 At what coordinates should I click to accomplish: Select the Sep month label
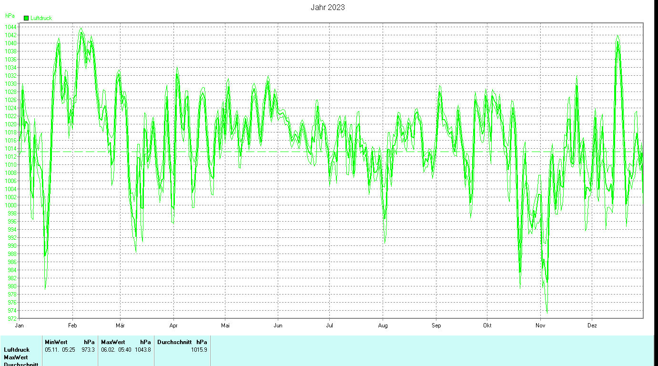coord(436,325)
